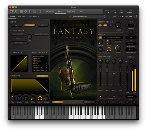This screenshot has height=131, width=147.
Task: Toggle the keyboard panel icon
Action: pos(35,11)
